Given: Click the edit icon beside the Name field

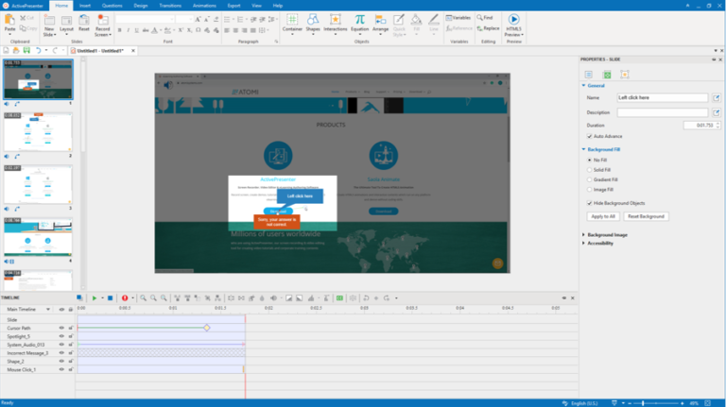Looking at the screenshot, I should coord(717,97).
